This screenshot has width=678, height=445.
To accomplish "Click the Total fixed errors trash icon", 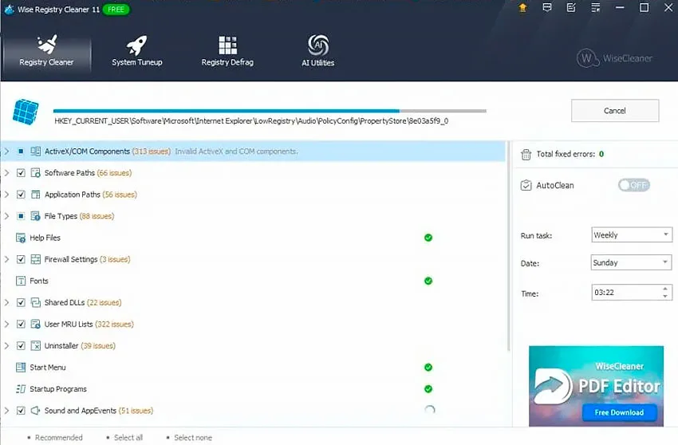I will coord(526,155).
